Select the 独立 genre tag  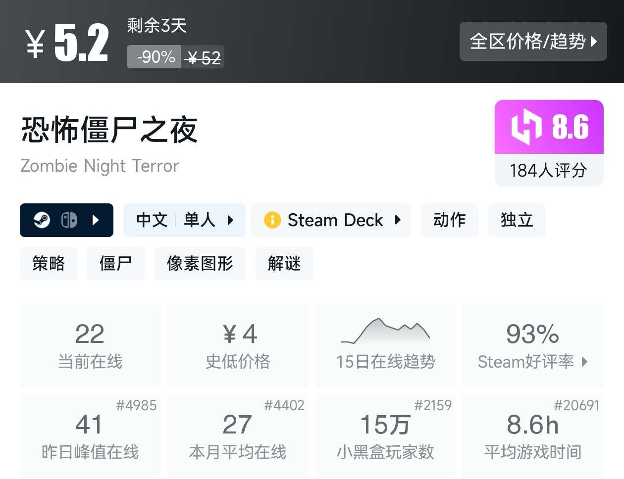point(517,220)
